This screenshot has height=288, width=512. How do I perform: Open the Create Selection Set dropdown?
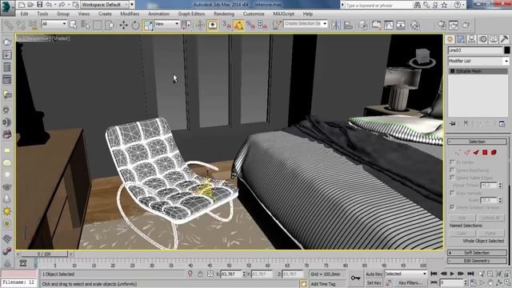click(x=306, y=24)
